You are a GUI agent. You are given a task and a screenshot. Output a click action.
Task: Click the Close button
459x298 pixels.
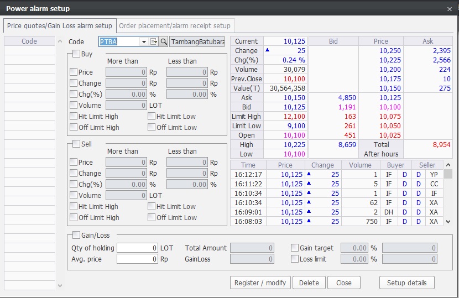[343, 283]
